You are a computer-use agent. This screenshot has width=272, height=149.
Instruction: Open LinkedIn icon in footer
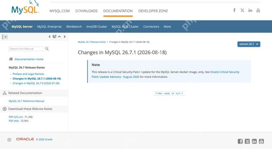(254, 141)
